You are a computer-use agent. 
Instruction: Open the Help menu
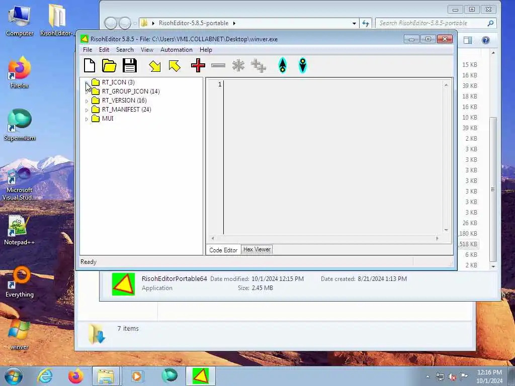click(x=206, y=50)
